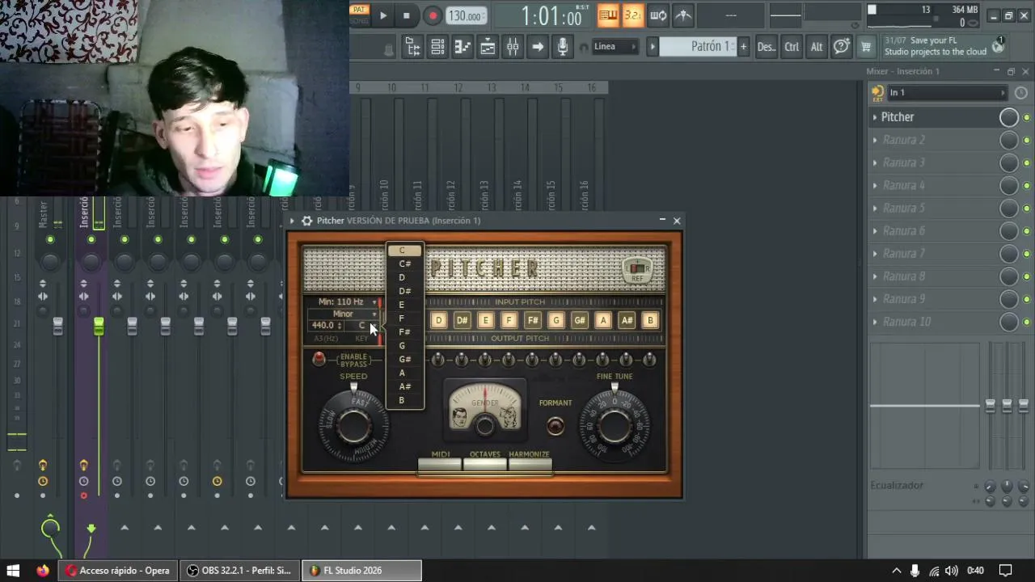Click the help question-mark toolbar icon
The image size is (1035, 582).
(842, 47)
